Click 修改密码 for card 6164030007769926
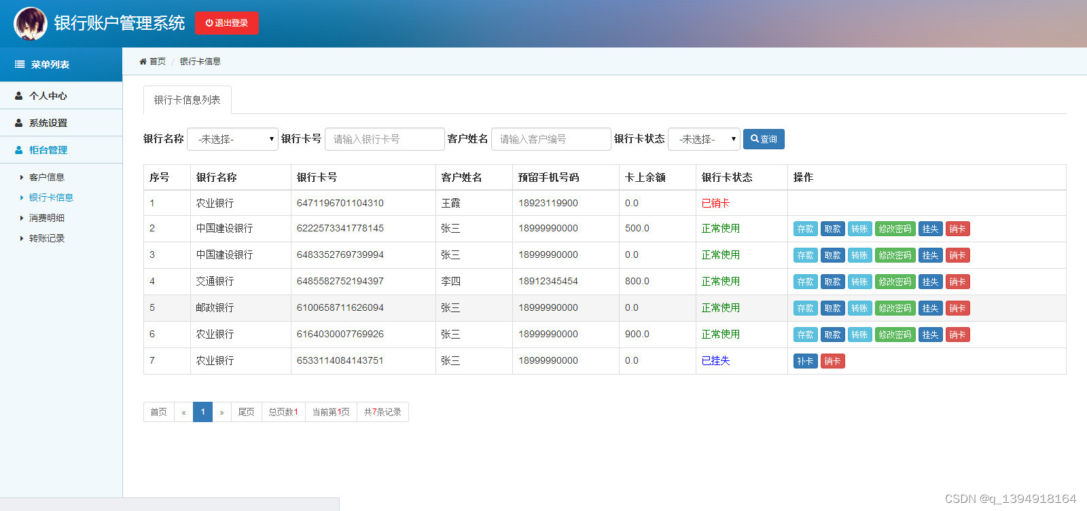 pyautogui.click(x=895, y=335)
